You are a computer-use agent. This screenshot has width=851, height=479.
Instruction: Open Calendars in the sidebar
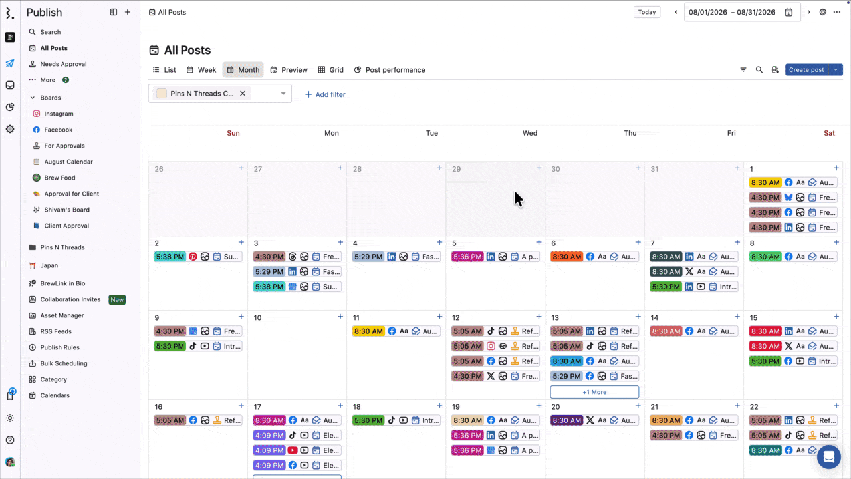(x=55, y=395)
